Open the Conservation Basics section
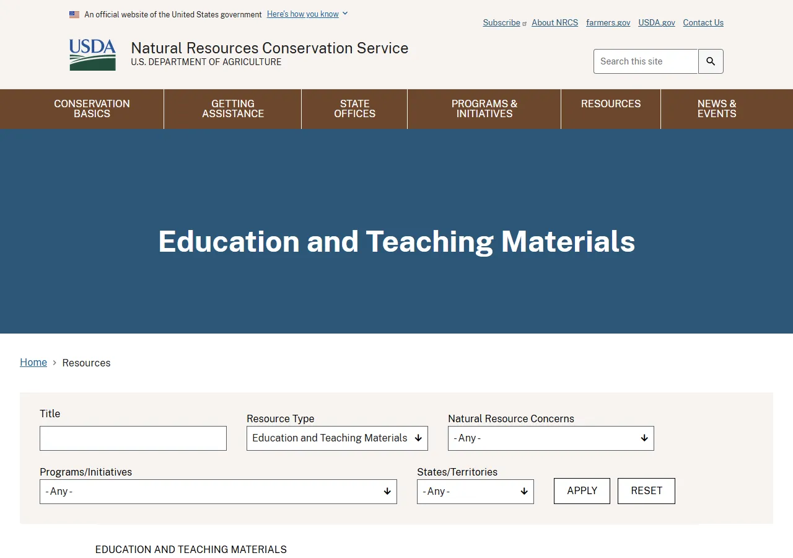The image size is (793, 558). click(92, 108)
